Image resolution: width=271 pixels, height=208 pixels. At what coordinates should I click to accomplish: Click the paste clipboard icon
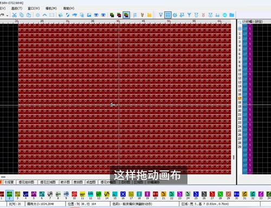(x=29, y=15)
